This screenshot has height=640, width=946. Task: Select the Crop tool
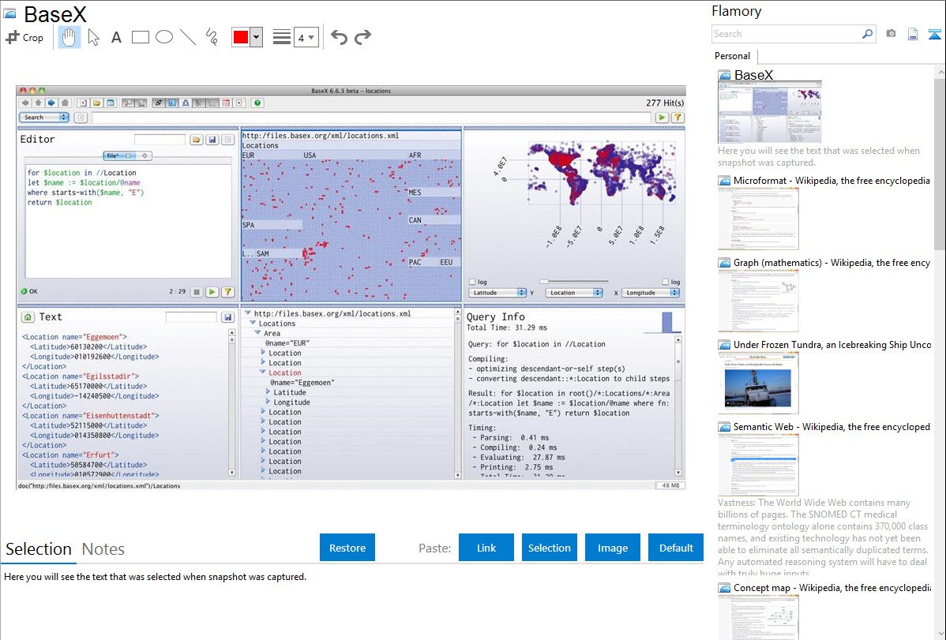[x=24, y=37]
